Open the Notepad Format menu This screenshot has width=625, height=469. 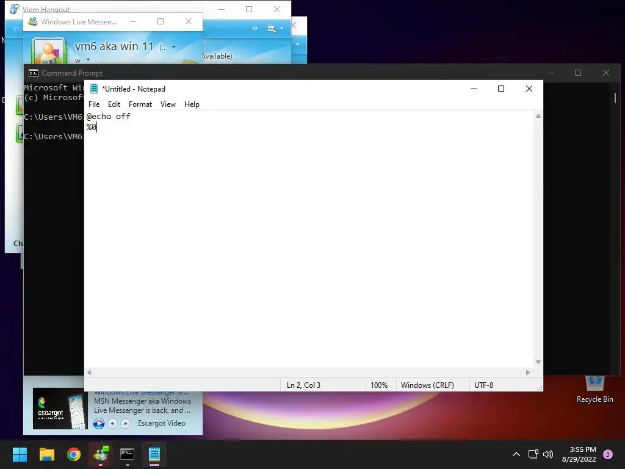pos(140,104)
